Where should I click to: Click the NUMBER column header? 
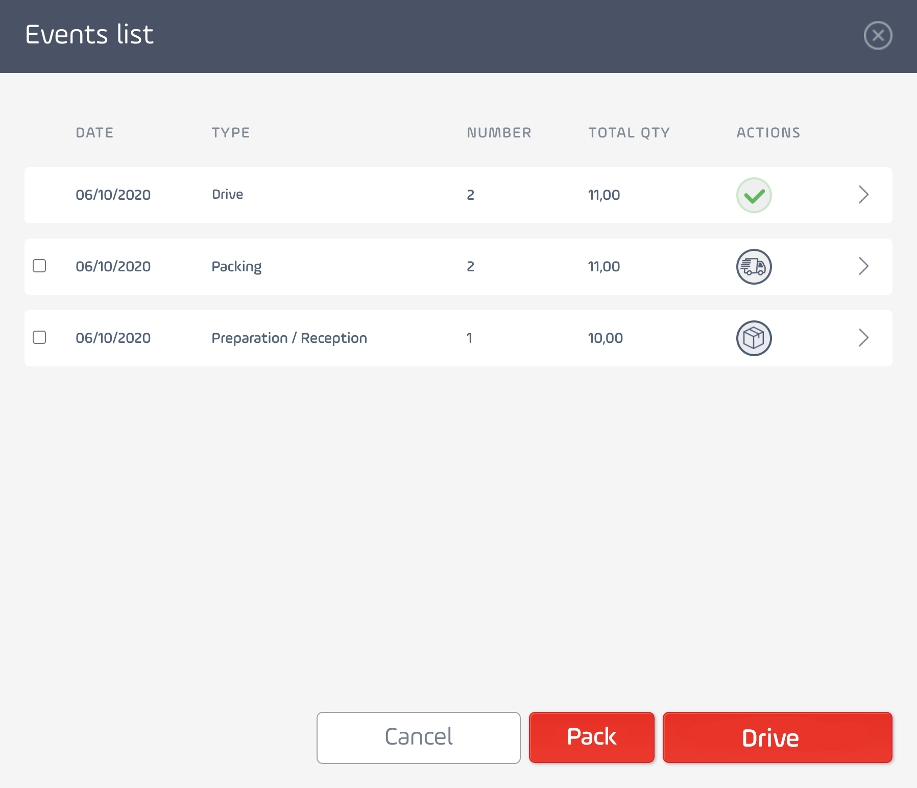[x=499, y=133]
